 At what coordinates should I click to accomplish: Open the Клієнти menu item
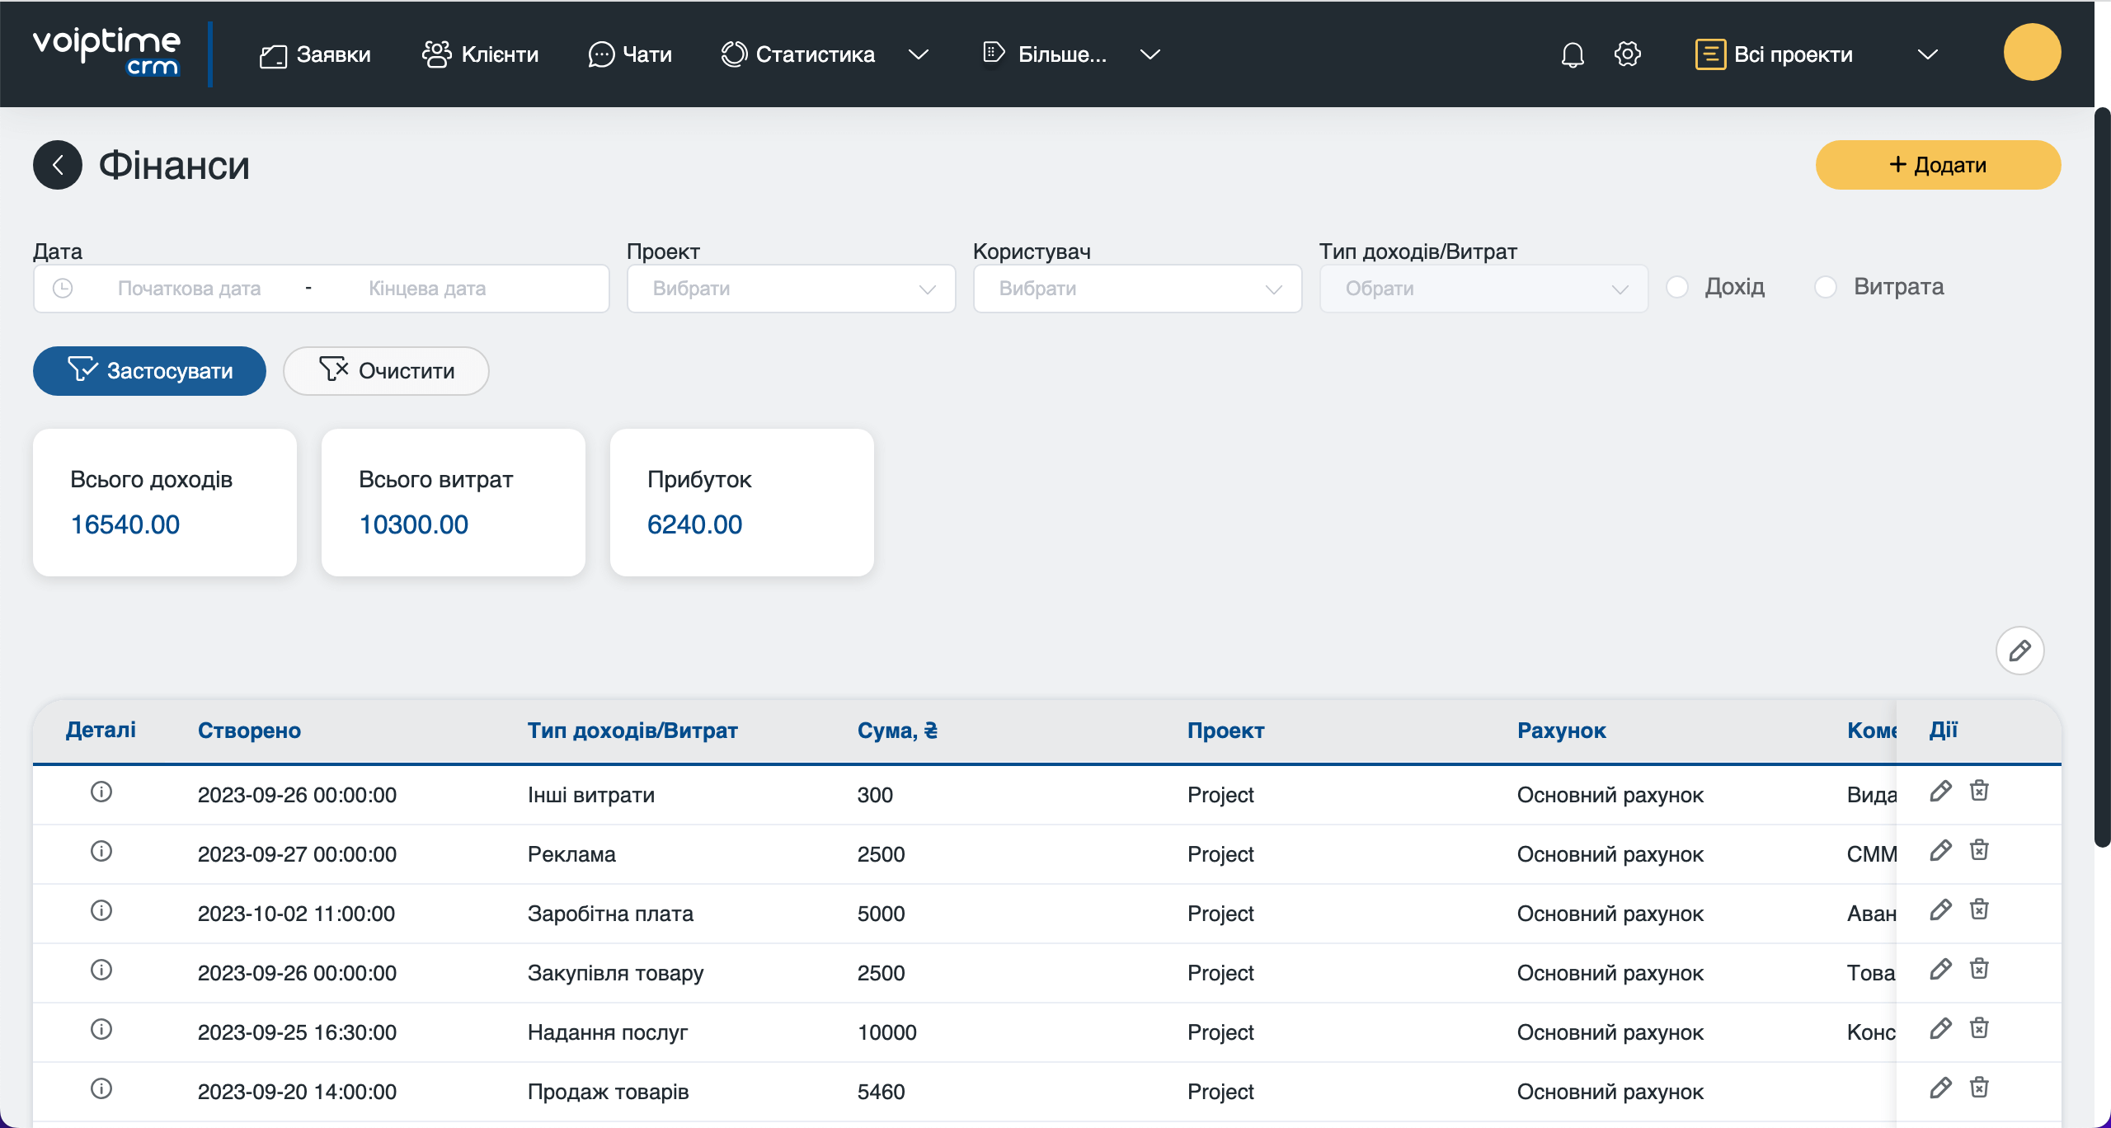[x=480, y=54]
